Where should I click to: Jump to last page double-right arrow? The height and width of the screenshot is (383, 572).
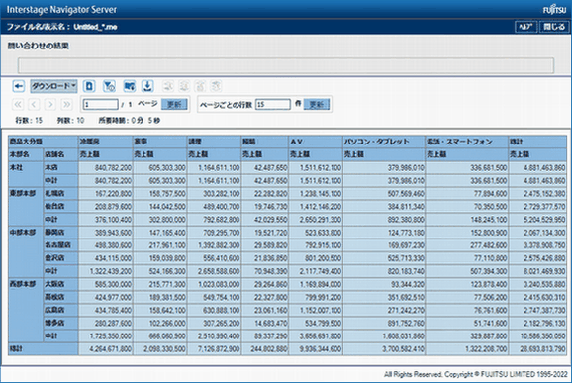[66, 105]
